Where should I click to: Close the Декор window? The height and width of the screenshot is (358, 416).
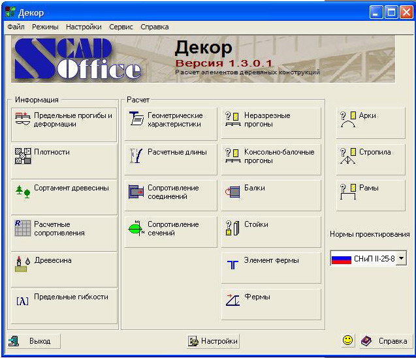[406, 12]
